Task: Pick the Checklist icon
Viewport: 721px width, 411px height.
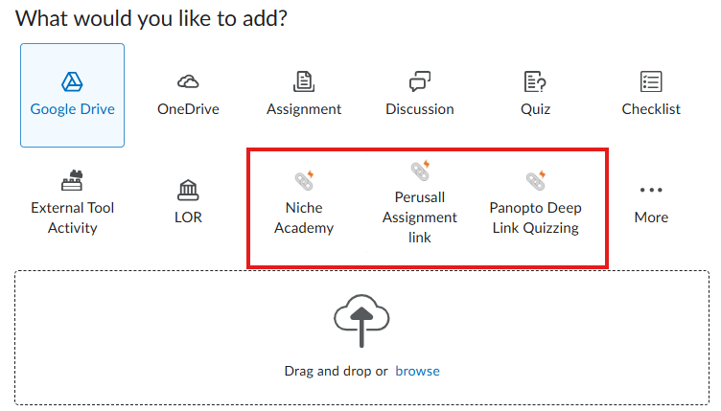Action: pos(651,81)
